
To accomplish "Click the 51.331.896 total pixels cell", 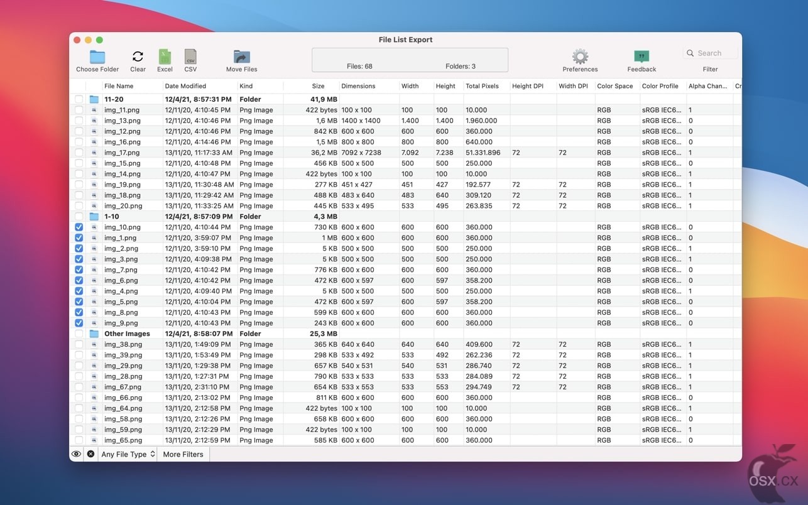I will tap(483, 153).
